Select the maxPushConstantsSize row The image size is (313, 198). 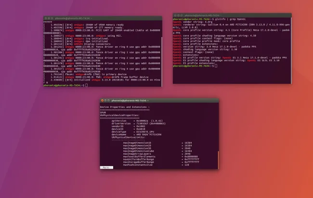(156, 165)
